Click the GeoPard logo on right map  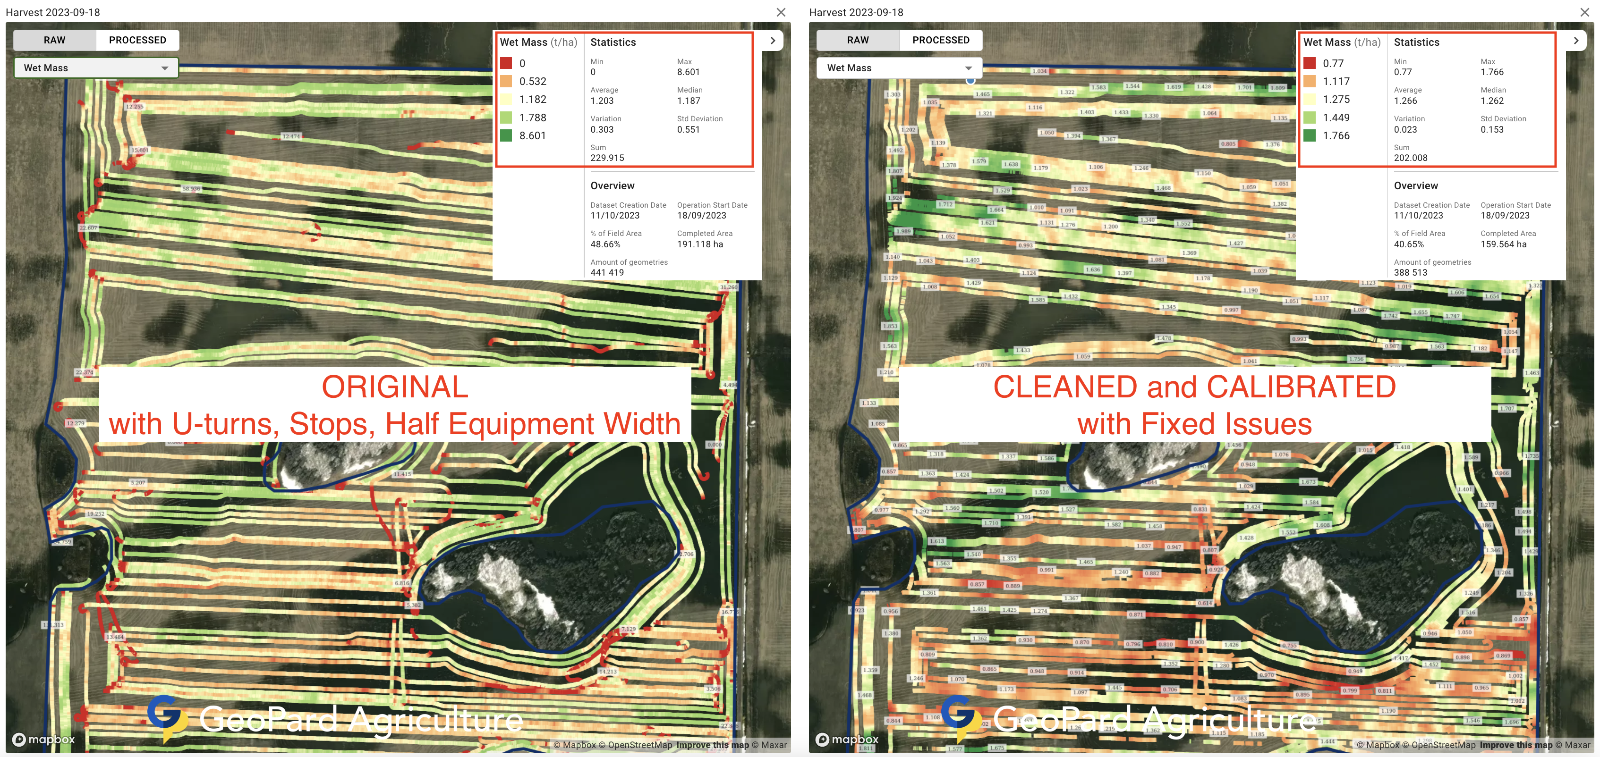tap(961, 718)
